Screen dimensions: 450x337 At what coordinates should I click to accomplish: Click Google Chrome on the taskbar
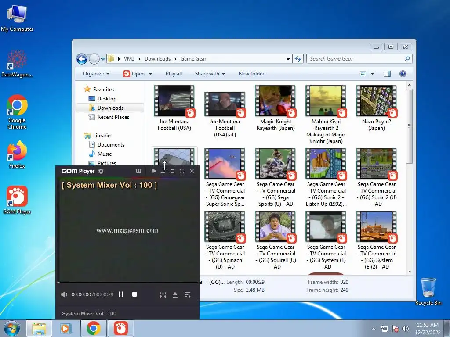(x=93, y=328)
